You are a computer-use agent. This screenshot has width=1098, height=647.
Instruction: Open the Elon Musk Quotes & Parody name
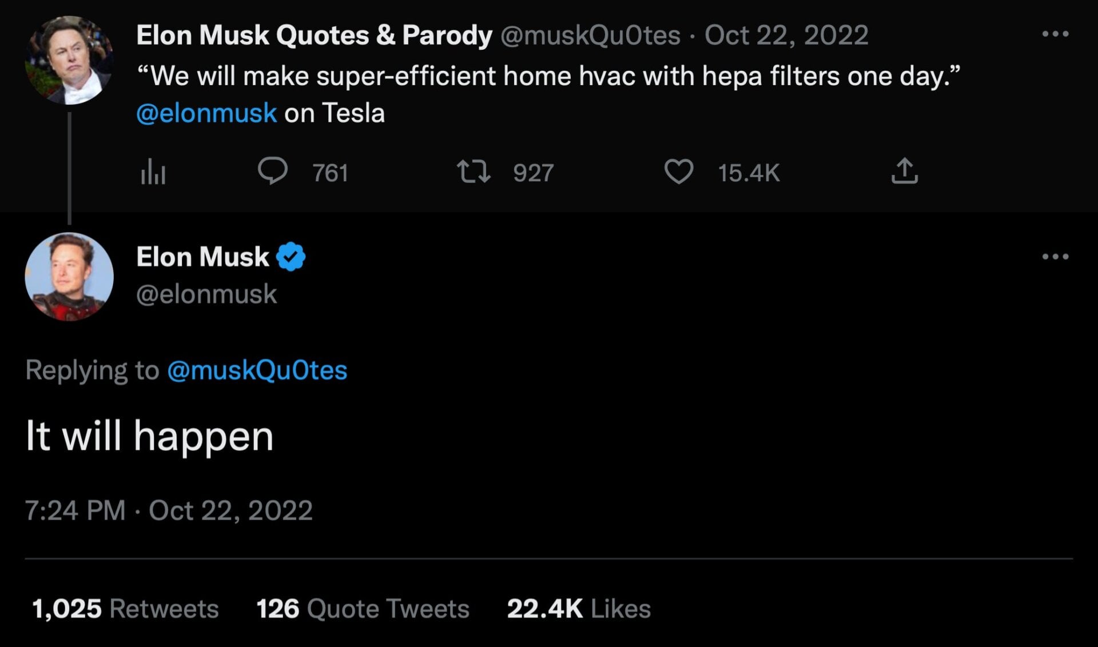[314, 35]
